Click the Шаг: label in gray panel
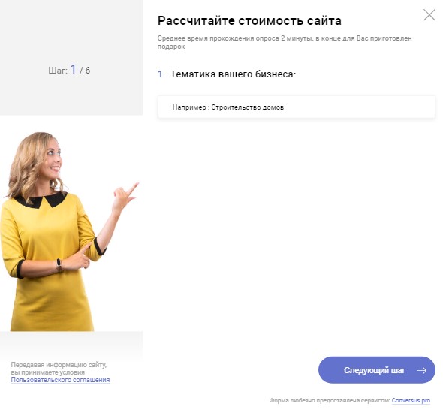The image size is (443, 410). tap(58, 71)
